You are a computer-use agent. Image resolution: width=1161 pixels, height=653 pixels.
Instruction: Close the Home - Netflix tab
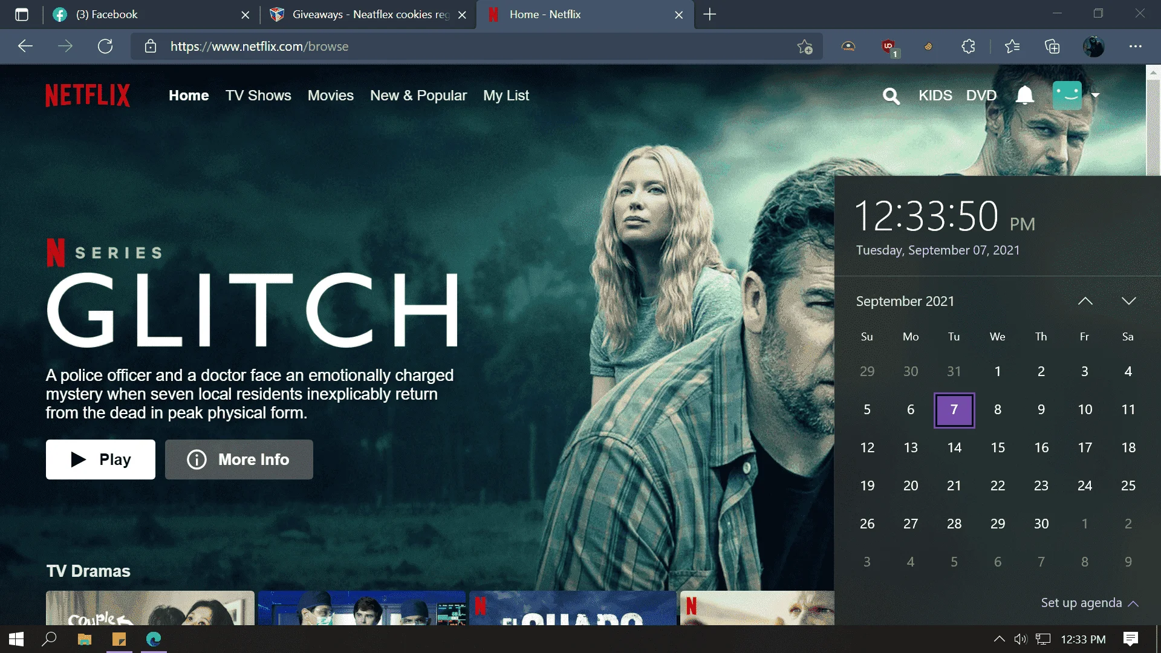pyautogui.click(x=678, y=15)
